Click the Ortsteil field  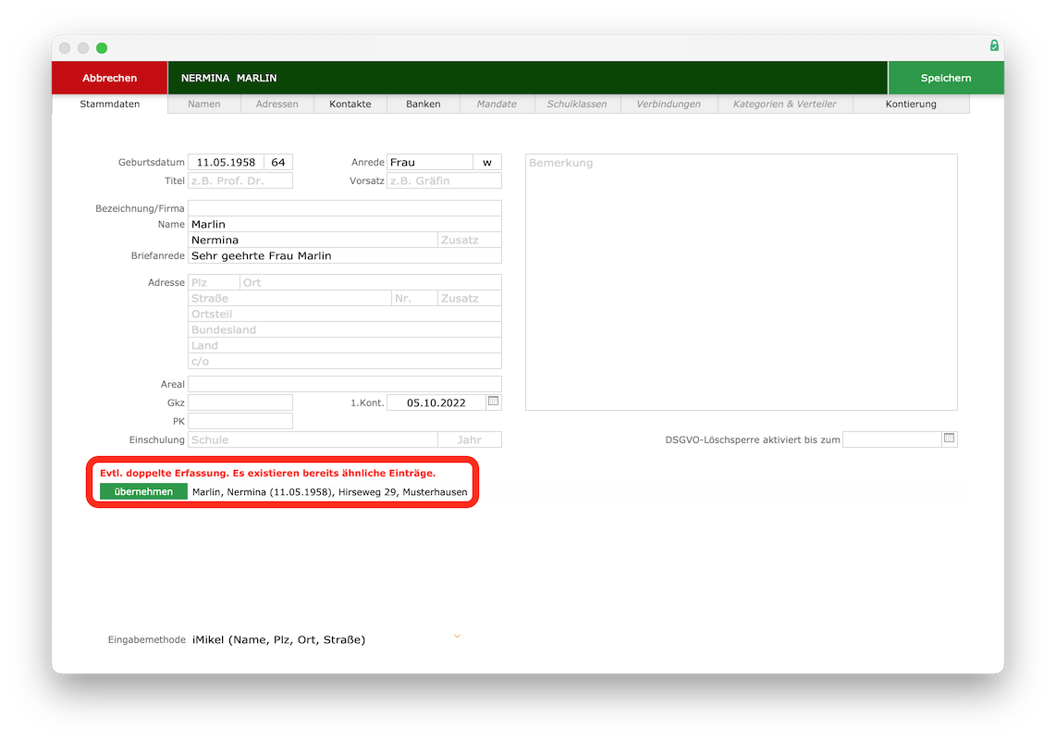[345, 314]
